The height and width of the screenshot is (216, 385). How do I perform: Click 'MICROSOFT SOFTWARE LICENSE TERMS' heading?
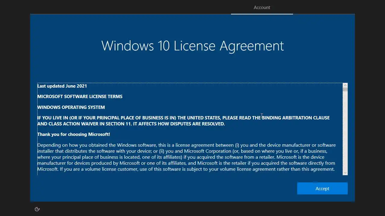(80, 96)
